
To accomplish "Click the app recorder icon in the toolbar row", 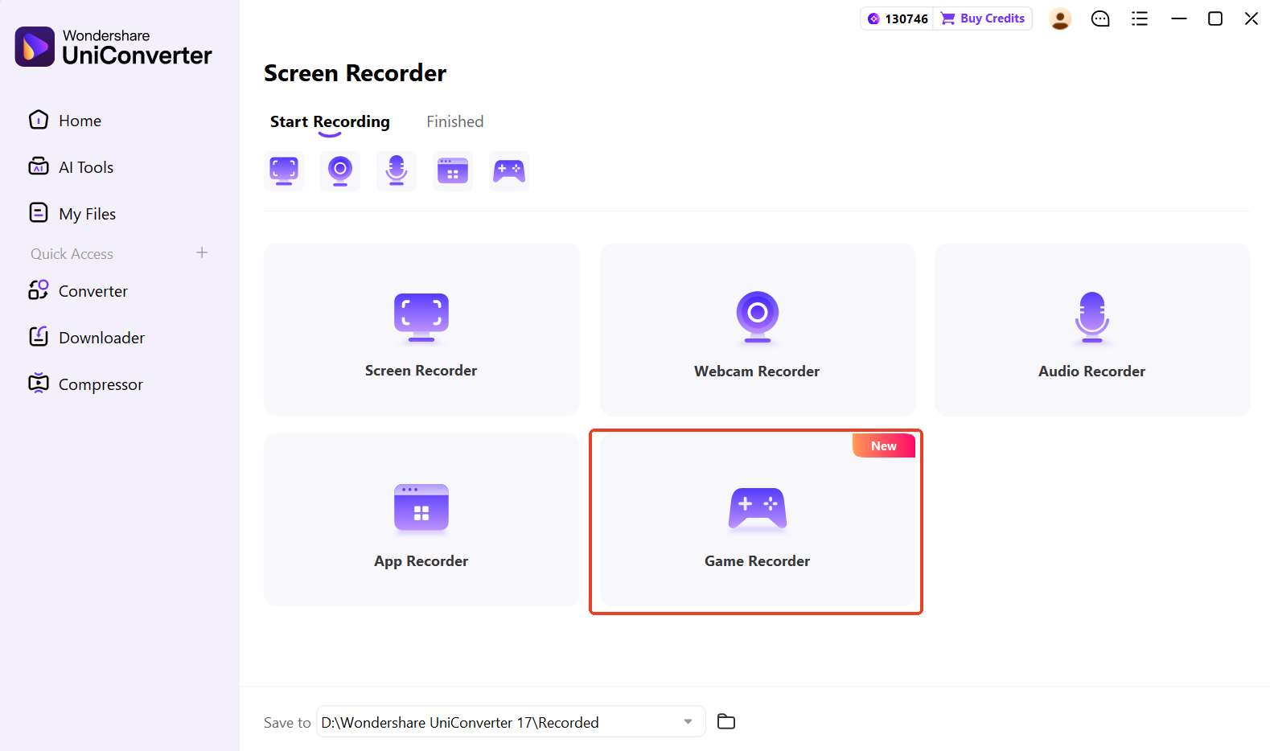I will [x=453, y=170].
